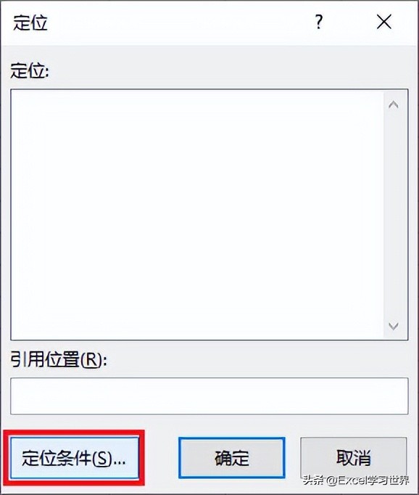
Task: Click the scroll down arrow in list
Action: tap(393, 326)
